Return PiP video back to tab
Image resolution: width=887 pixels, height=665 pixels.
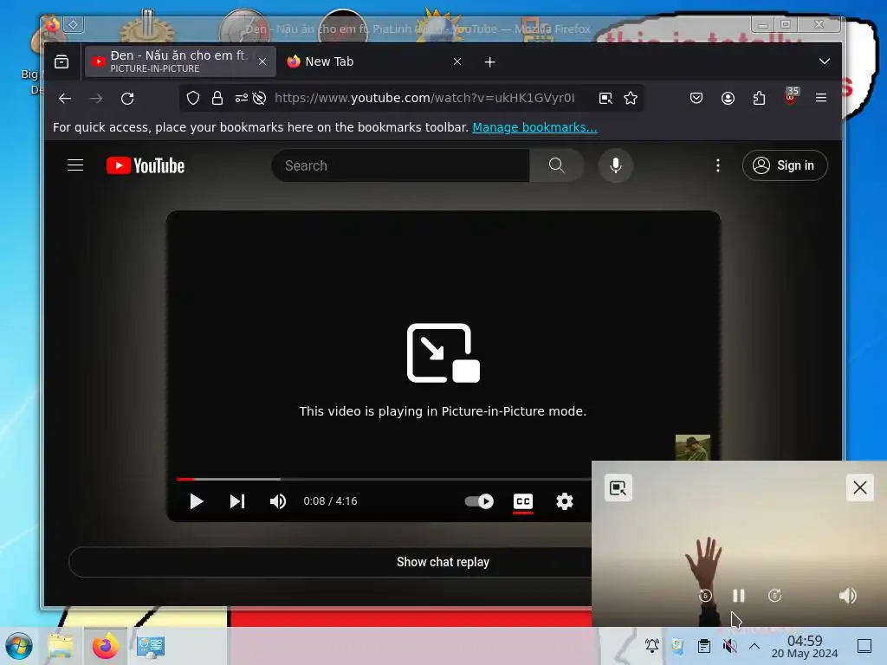pyautogui.click(x=618, y=488)
